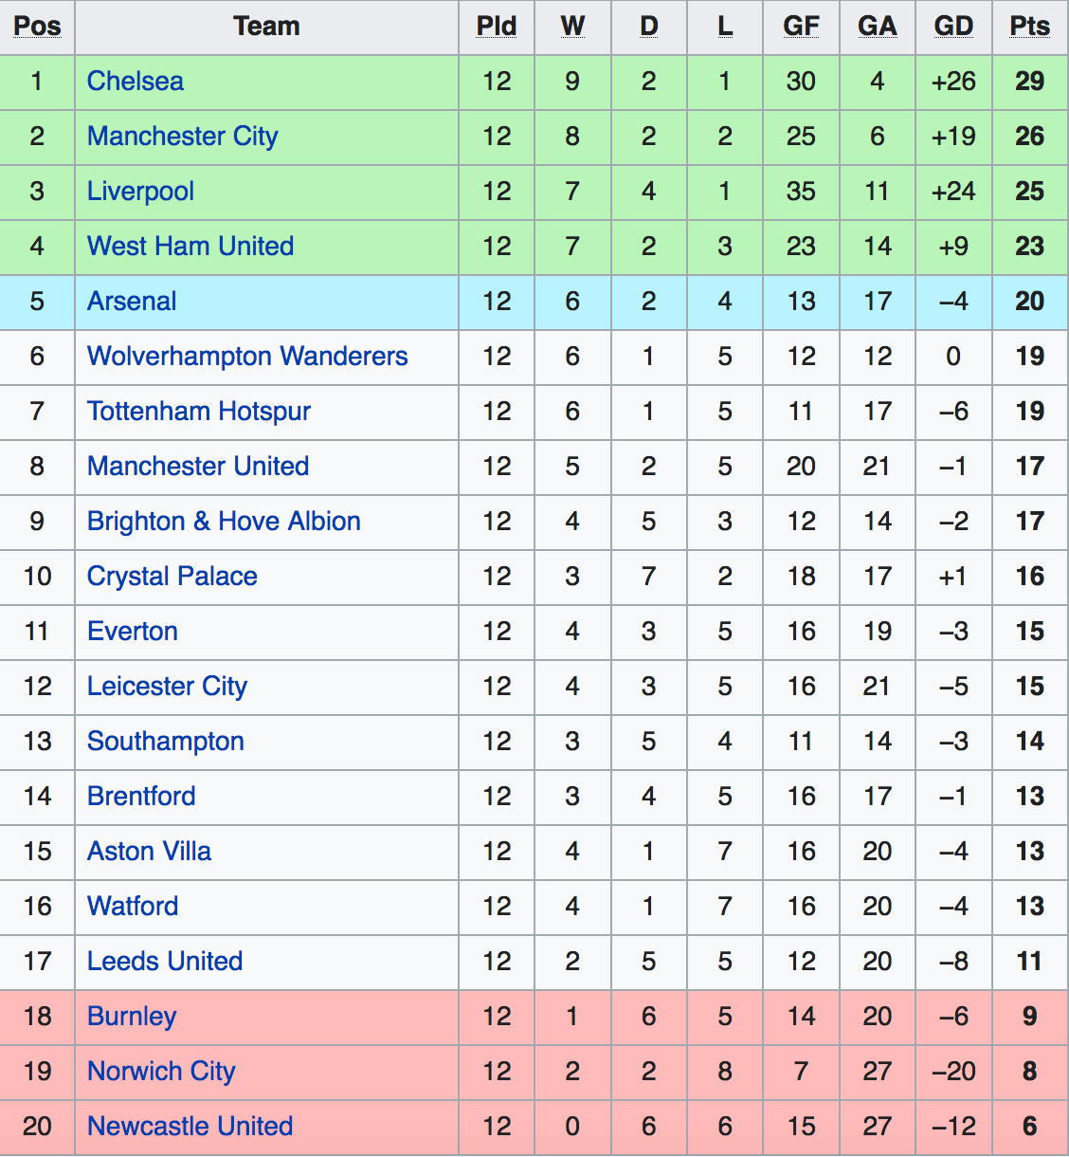Open the Chelsea team link
This screenshot has height=1157, width=1069.
click(x=135, y=82)
